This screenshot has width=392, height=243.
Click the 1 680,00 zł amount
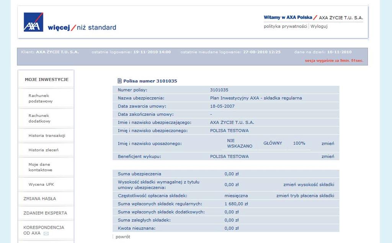pyautogui.click(x=236, y=204)
